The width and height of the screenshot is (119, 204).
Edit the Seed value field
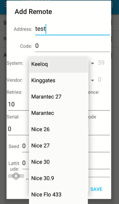(26, 146)
